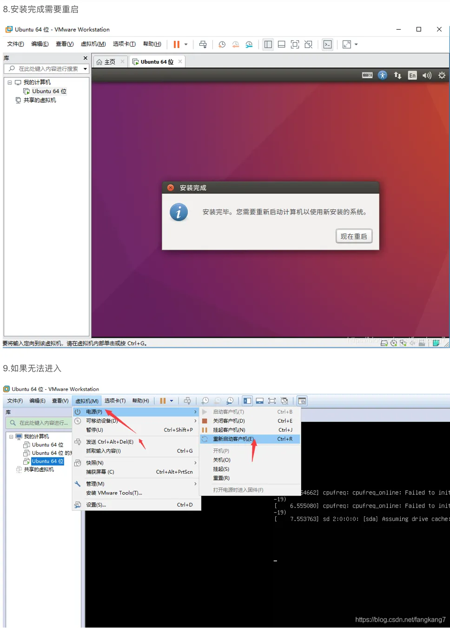Image resolution: width=450 pixels, height=628 pixels.
Task: Choose 安装 VMware Tools(T)... entry
Action: point(136,493)
